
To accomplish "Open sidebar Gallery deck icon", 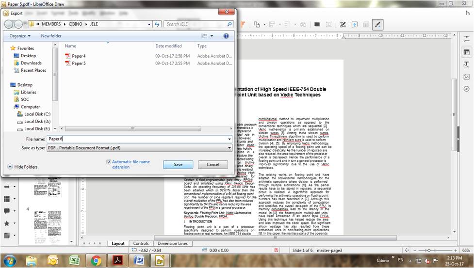I will tap(466, 77).
